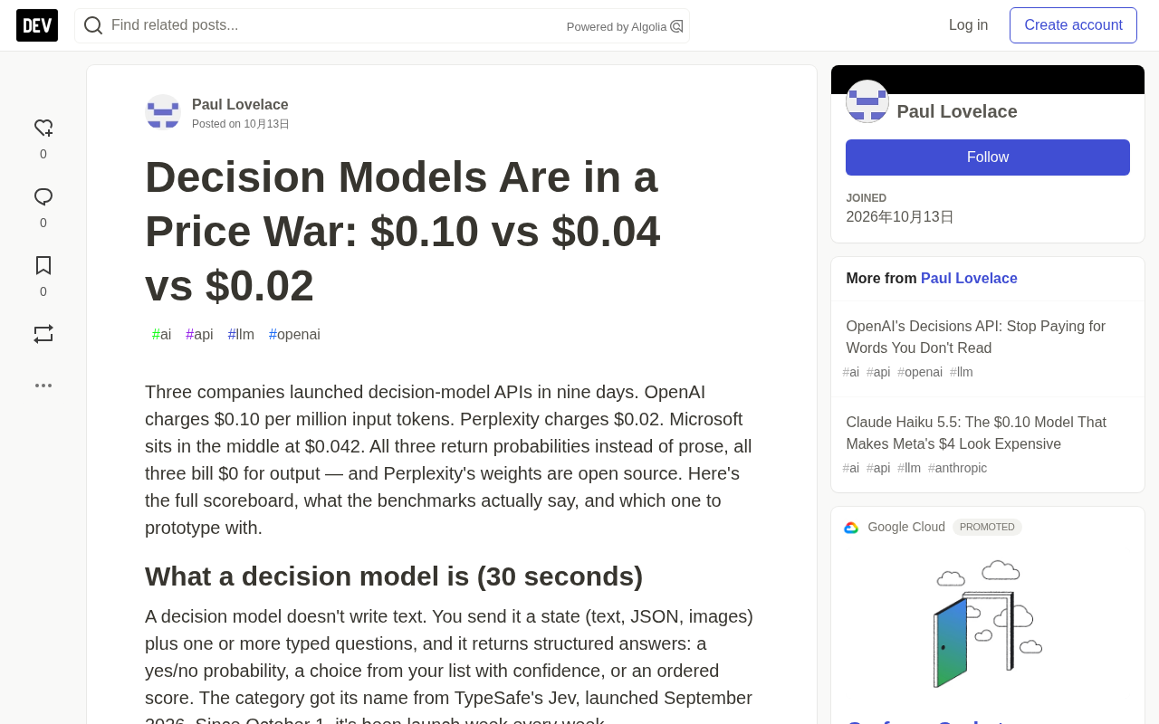Viewport: 1159px width, 724px height.
Task: Open the sidebar profile avatar of Paul Lovelace
Action: click(867, 101)
